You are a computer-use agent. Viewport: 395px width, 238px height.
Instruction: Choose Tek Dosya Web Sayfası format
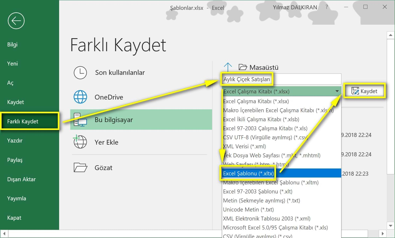tap(281, 155)
